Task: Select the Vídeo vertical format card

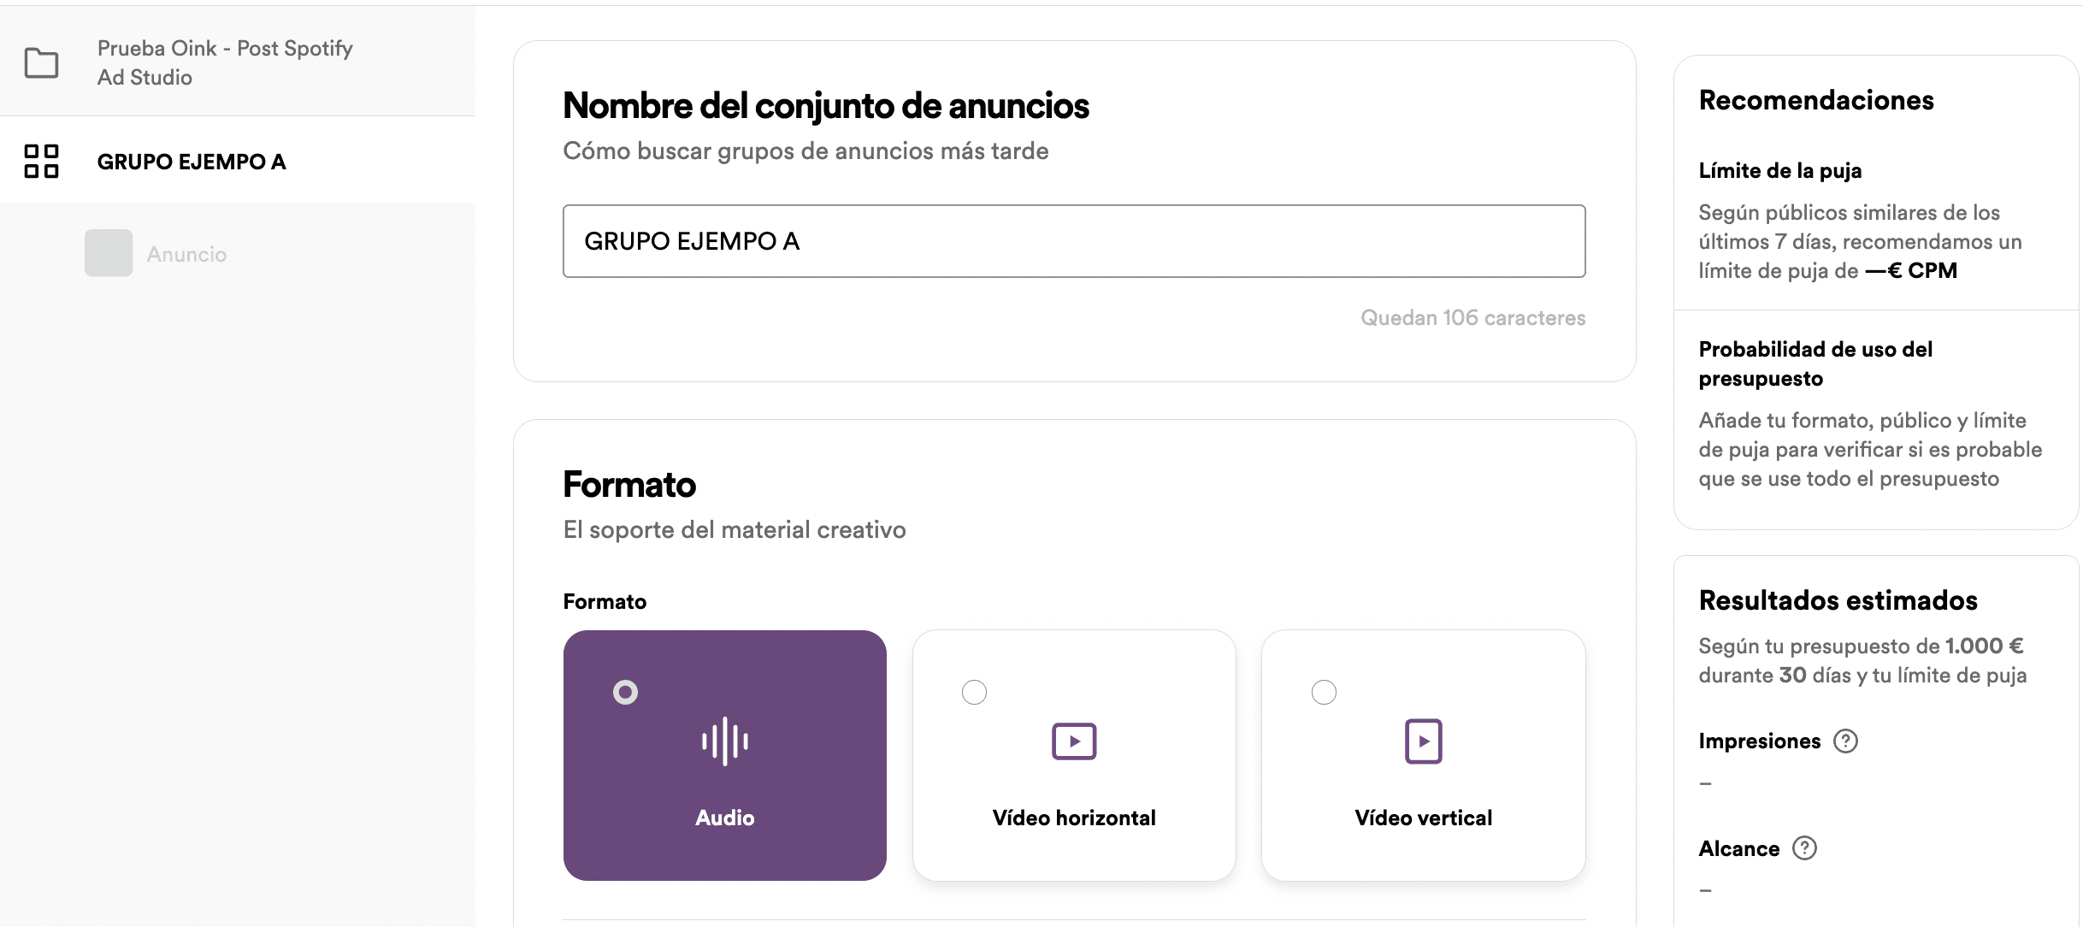Action: (x=1422, y=756)
